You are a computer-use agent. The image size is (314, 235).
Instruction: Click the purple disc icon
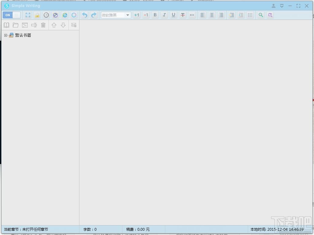click(x=56, y=15)
